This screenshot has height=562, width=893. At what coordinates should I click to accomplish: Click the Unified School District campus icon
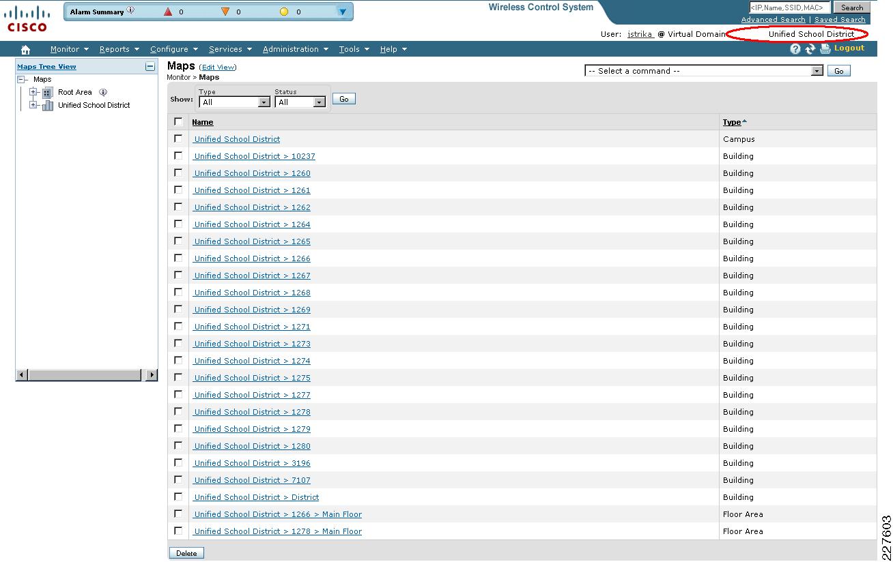(47, 105)
